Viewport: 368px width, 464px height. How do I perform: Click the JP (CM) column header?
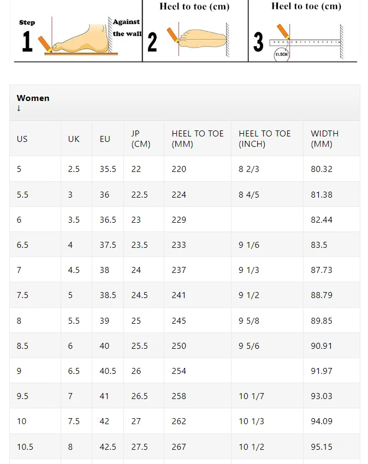[141, 139]
